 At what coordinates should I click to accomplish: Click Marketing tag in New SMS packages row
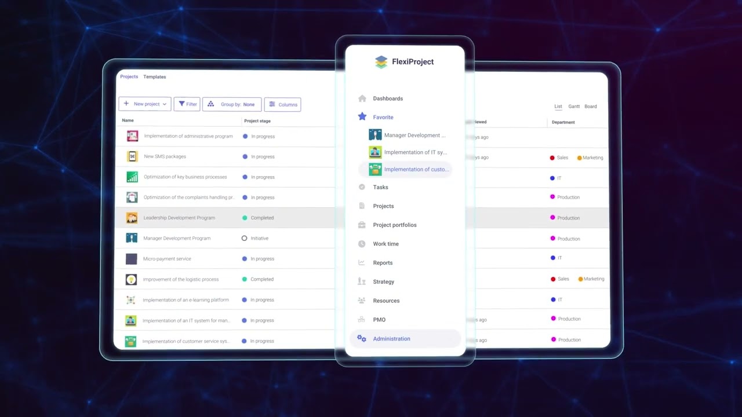[x=590, y=158]
